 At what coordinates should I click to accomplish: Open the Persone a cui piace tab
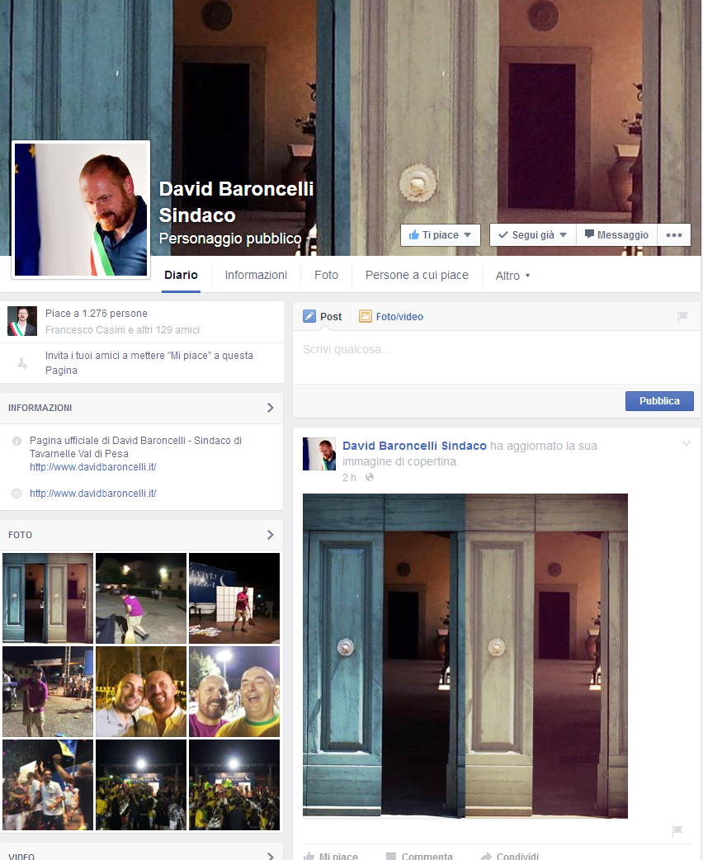click(417, 275)
